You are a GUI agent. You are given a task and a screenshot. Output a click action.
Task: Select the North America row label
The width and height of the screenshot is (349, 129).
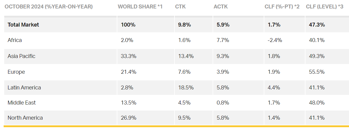25,118
